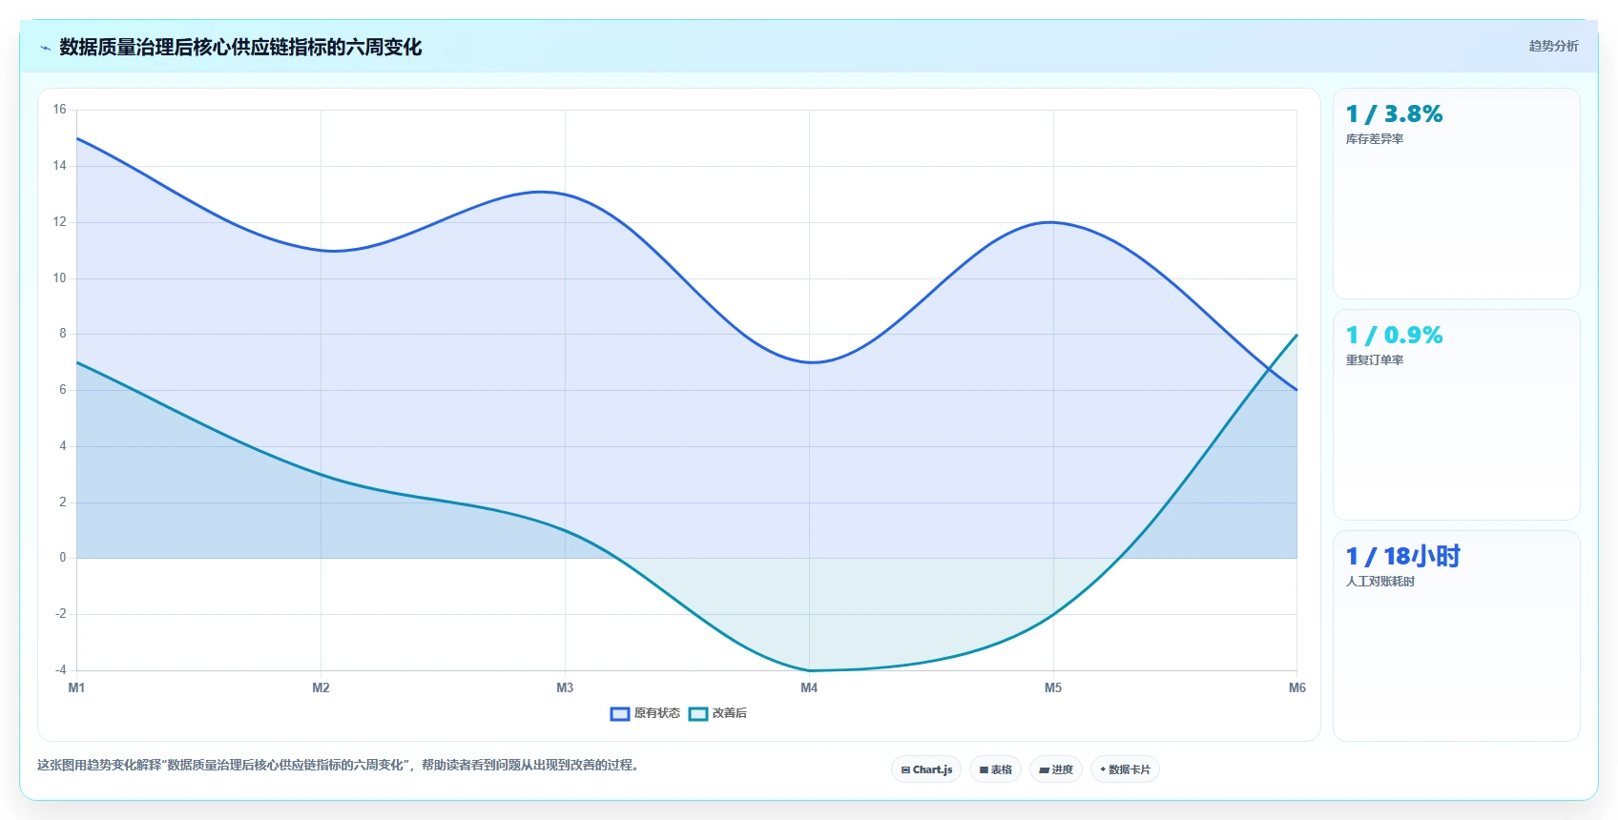Click the 1 / 18小时 value
Viewport: 1618px width, 820px height.
point(1402,557)
